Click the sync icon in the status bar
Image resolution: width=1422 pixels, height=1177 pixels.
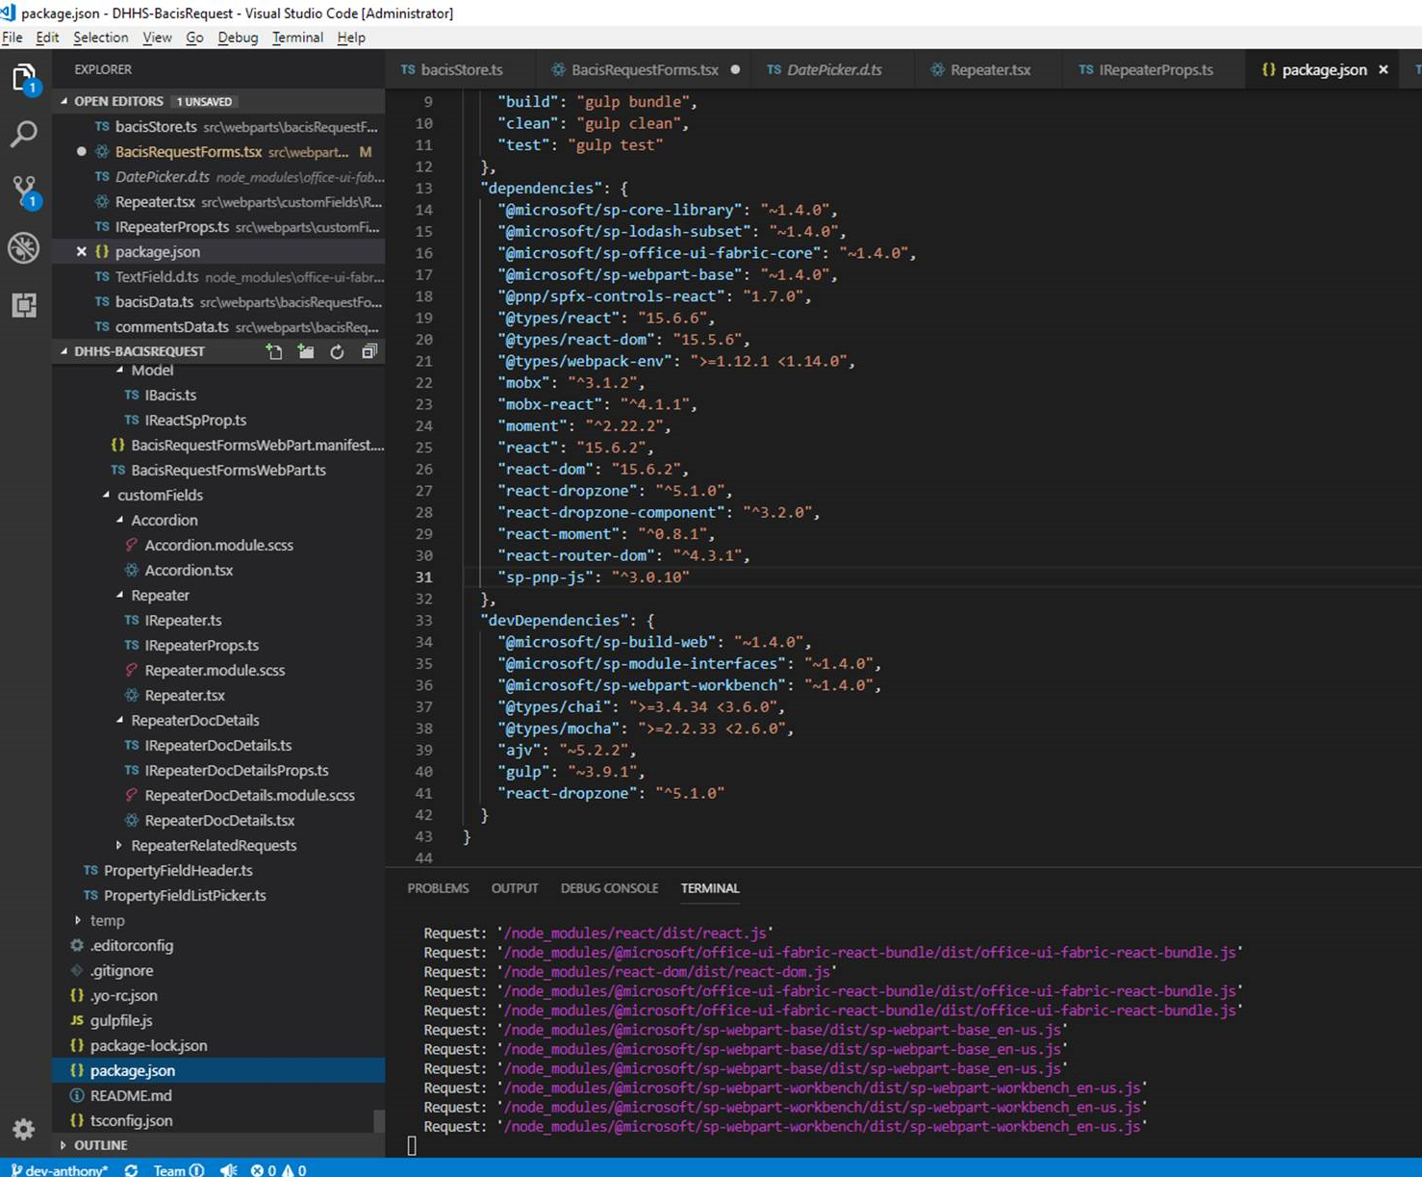(x=130, y=1170)
